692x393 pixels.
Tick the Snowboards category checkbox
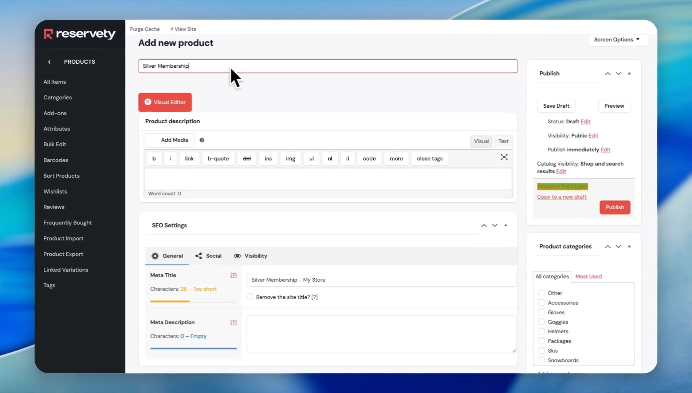click(x=542, y=360)
